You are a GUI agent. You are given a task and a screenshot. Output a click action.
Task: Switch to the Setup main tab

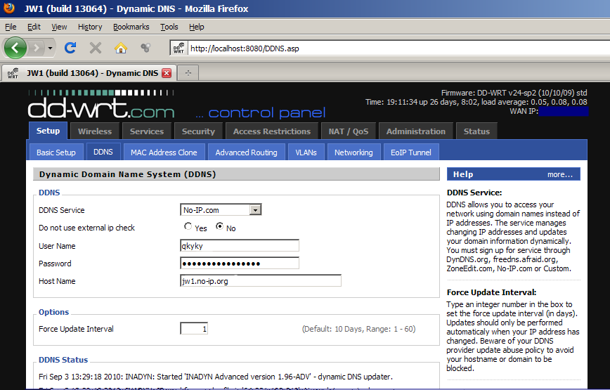(48, 131)
